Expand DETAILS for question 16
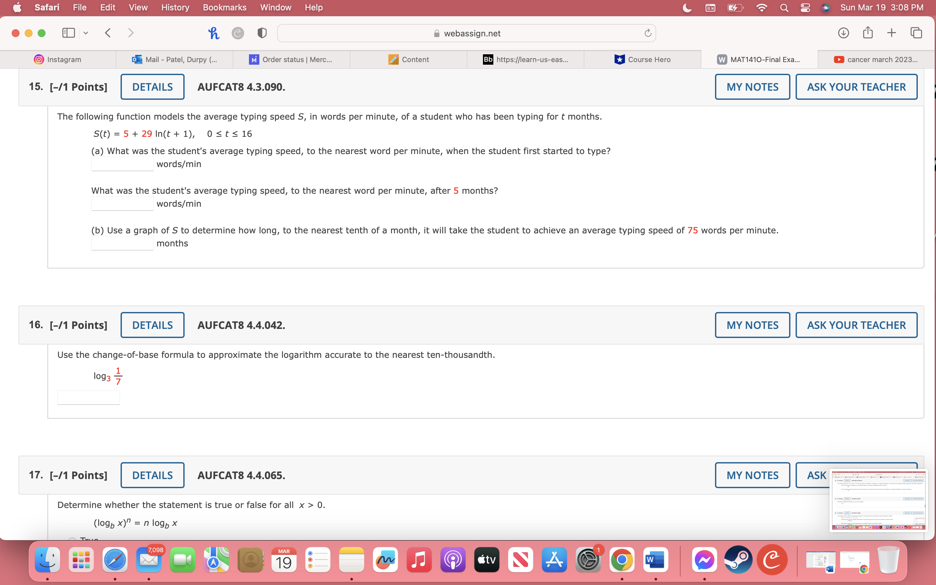The image size is (936, 585). 152,325
